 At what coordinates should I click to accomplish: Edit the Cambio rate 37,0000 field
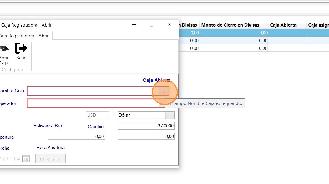click(146, 126)
